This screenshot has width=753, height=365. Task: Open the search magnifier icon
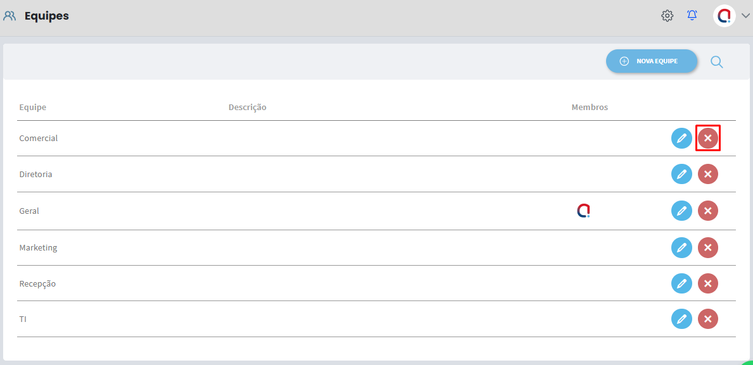[x=716, y=61]
